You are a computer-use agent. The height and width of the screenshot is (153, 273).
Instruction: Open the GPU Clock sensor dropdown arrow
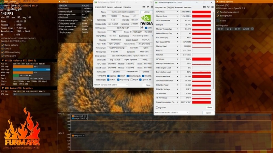pyautogui.click(x=177, y=12)
